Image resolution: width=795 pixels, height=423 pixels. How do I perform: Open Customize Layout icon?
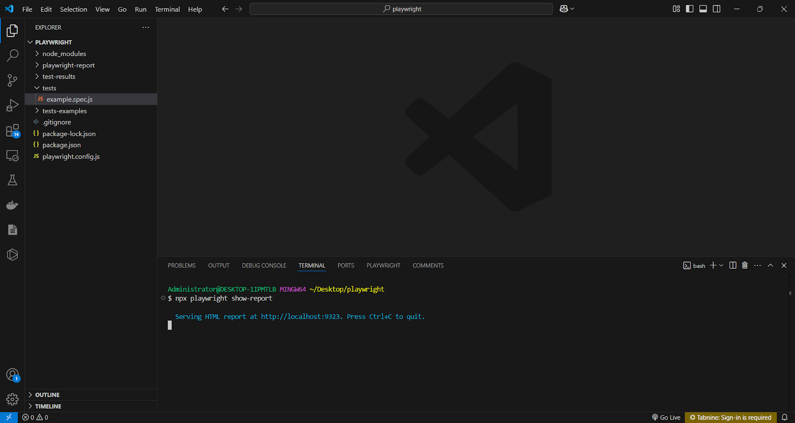pos(676,9)
